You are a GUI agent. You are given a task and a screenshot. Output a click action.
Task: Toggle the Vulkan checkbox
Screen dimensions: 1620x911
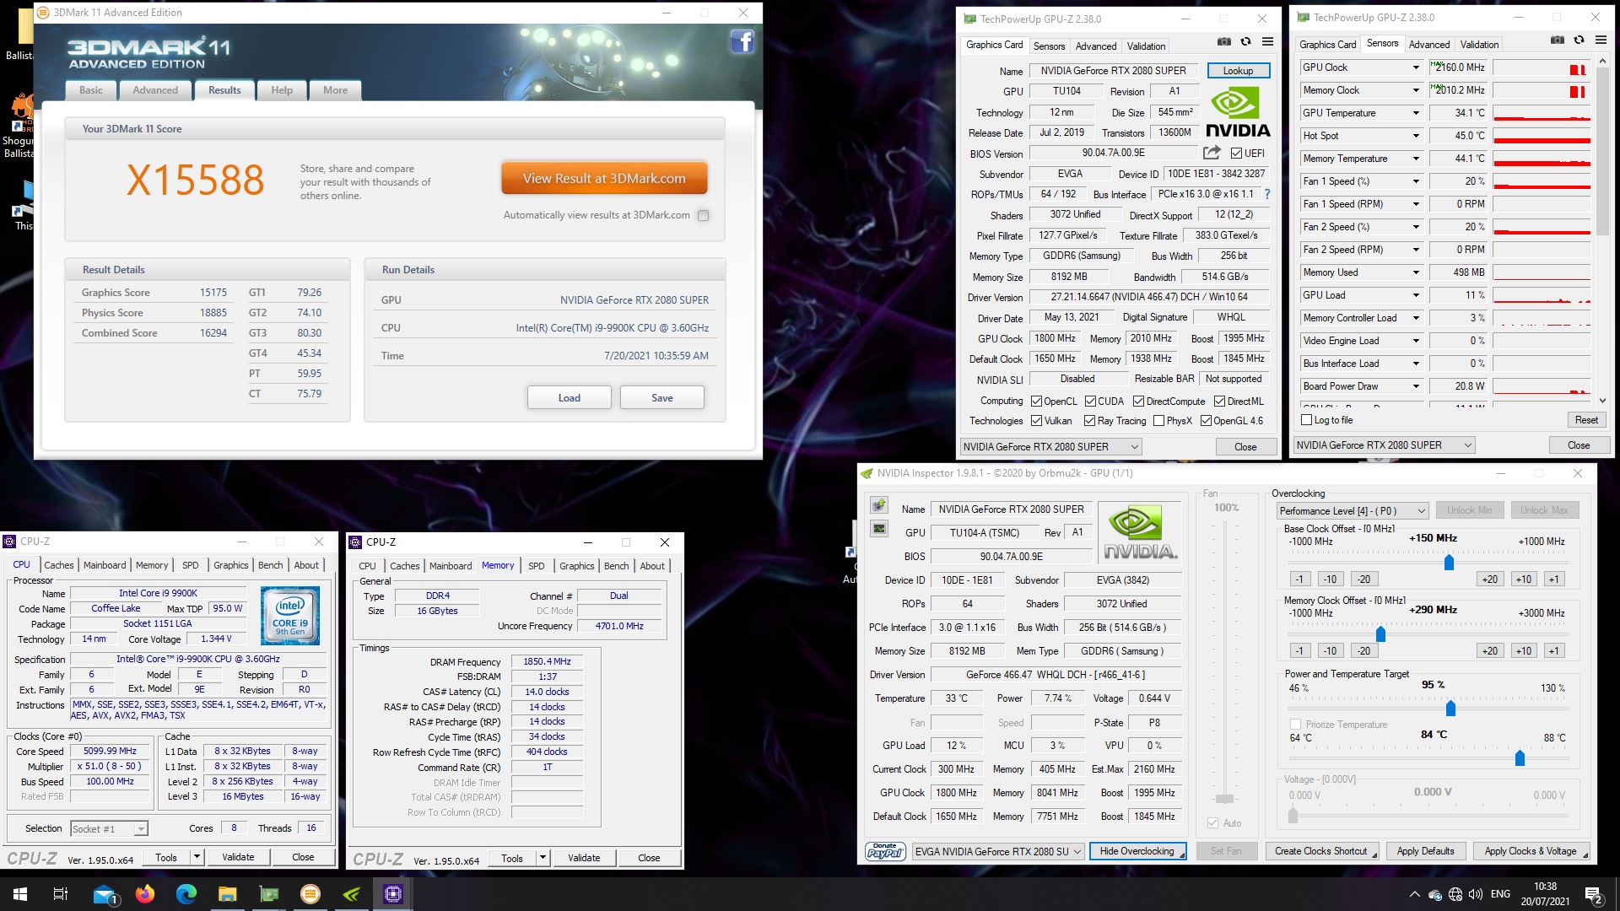[1036, 421]
